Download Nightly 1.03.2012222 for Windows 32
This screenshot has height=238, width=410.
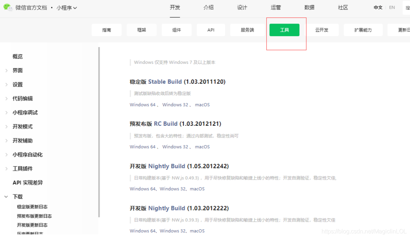(173, 231)
